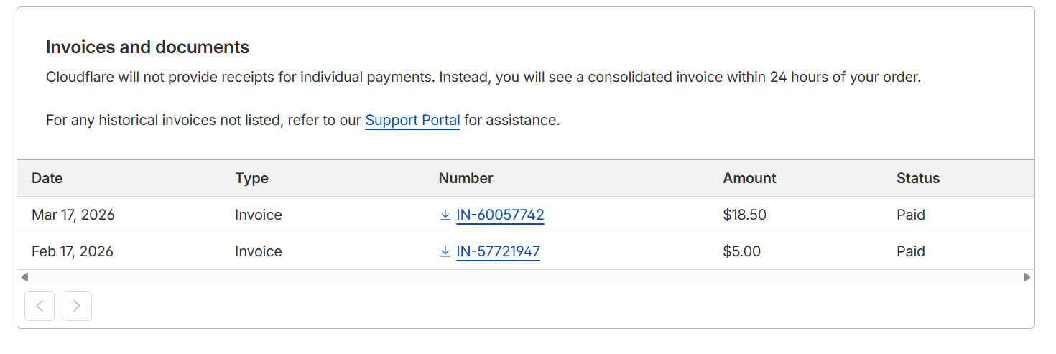Click the download icon beside IN-60057742
This screenshot has height=354, width=1056.
click(445, 215)
